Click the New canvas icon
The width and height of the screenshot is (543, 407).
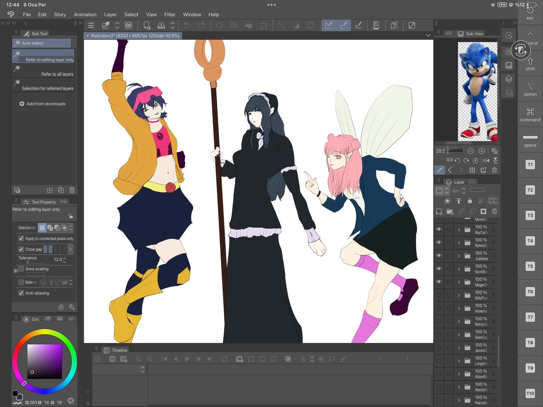(x=147, y=26)
